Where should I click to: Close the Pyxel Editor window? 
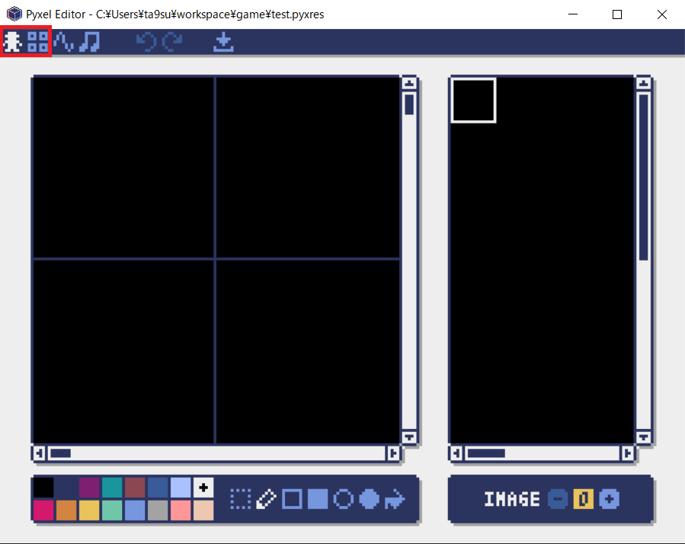(662, 14)
